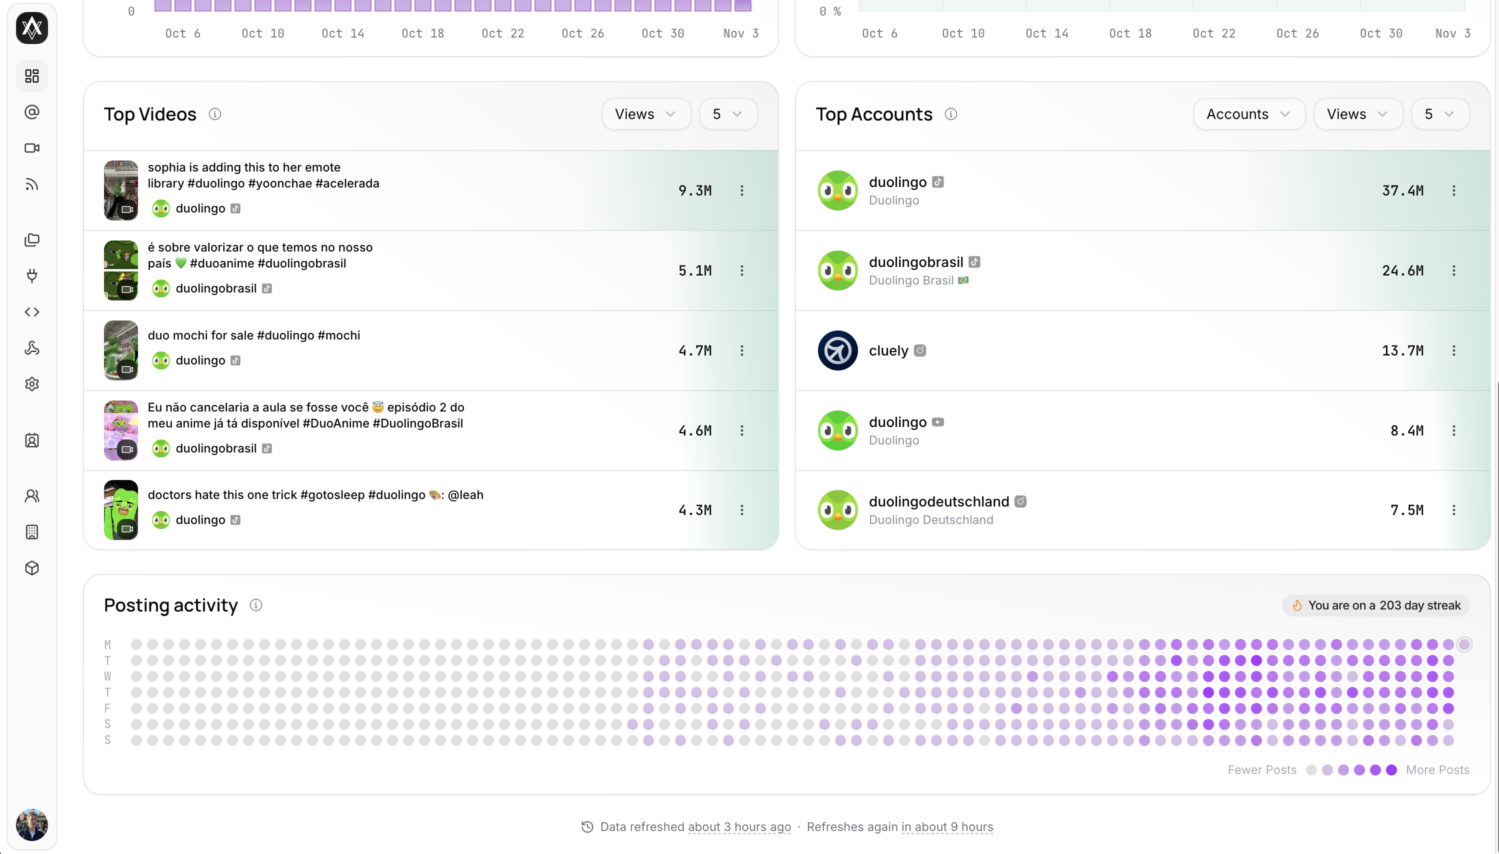Click the RSS feed icon in sidebar
This screenshot has width=1499, height=854.
(31, 185)
